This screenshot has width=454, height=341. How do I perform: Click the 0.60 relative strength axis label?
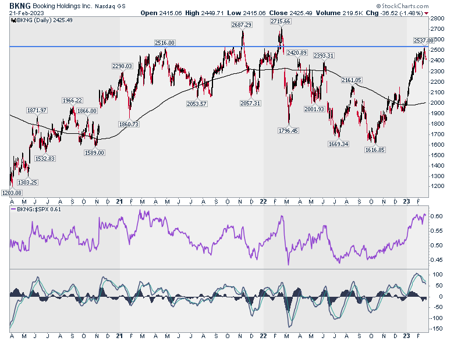click(x=437, y=216)
